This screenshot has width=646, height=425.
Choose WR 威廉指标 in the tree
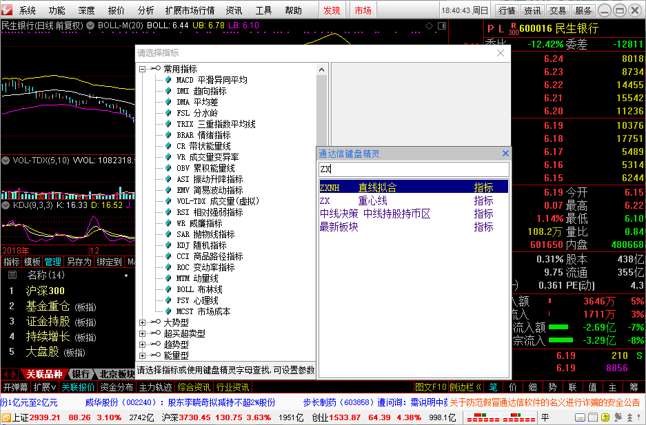199,223
